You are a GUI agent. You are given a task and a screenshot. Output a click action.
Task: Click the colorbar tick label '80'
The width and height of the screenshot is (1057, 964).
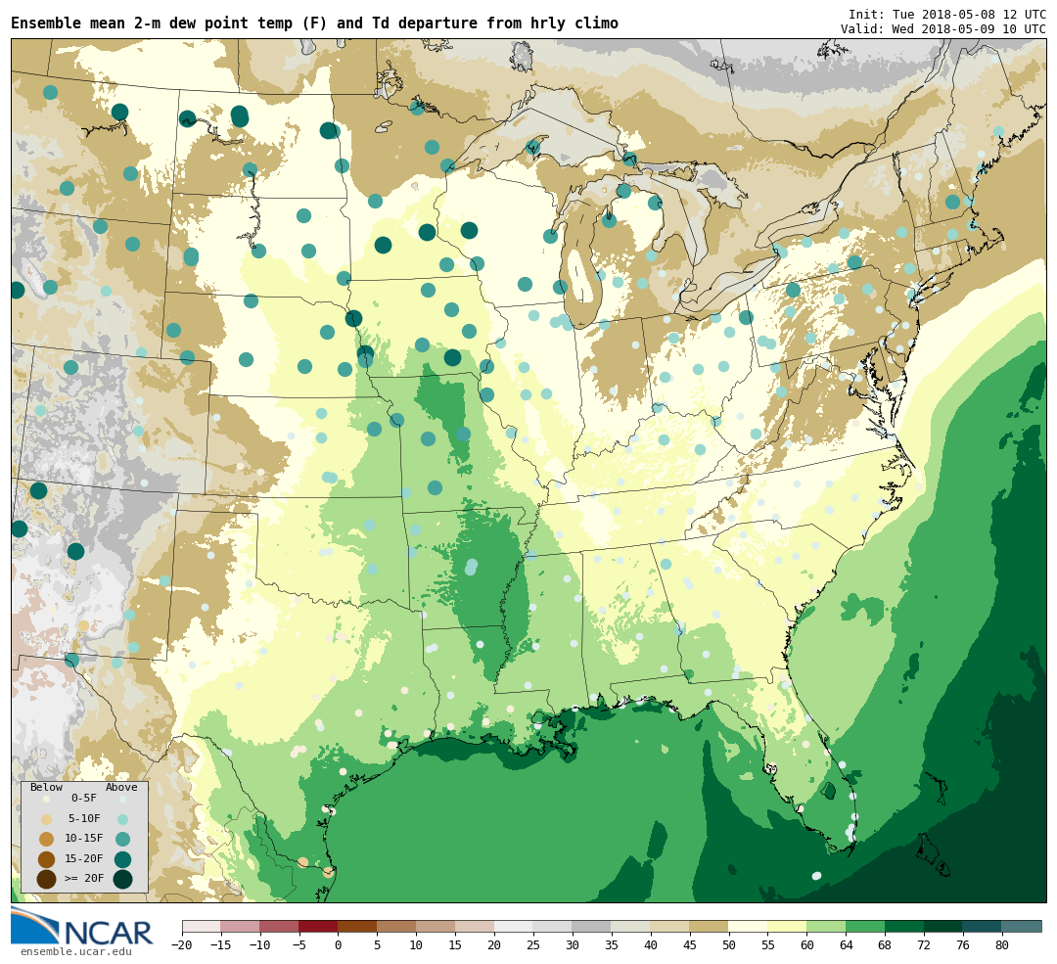click(x=1002, y=945)
